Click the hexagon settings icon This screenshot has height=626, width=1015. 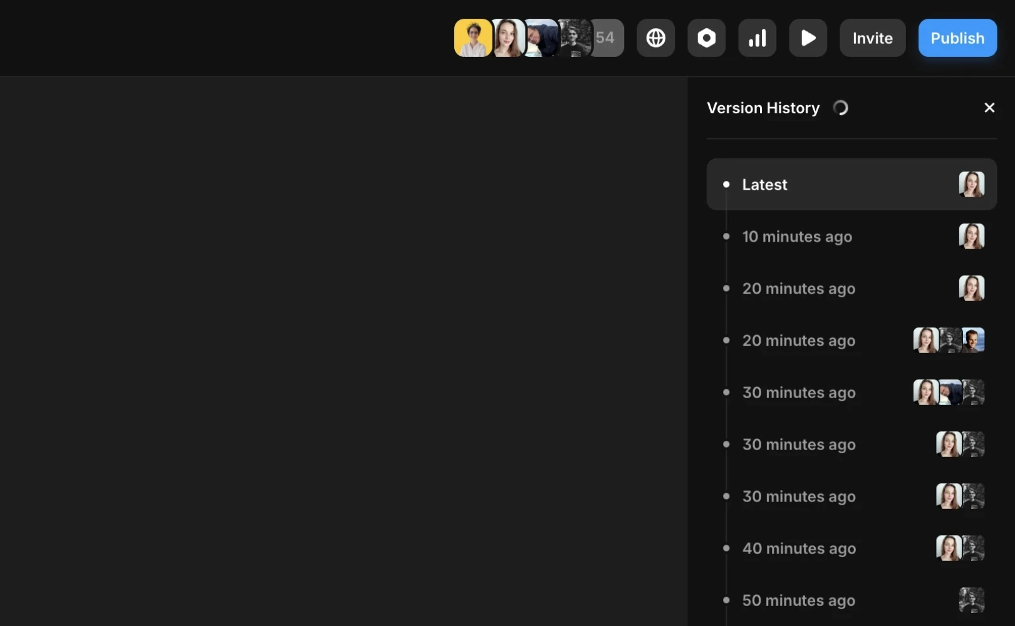(x=706, y=38)
